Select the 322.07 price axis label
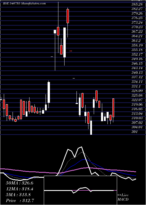This screenshot has width=146, height=205. tap(137, 100)
